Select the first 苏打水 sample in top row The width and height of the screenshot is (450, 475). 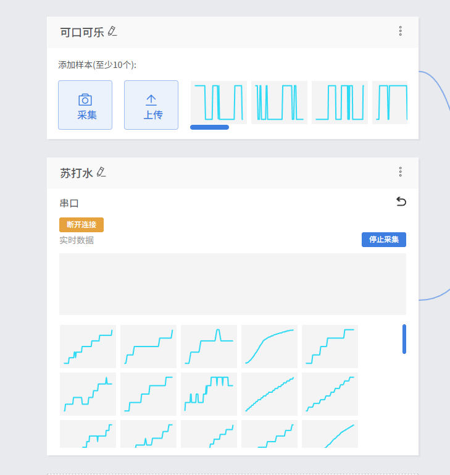[x=88, y=347]
